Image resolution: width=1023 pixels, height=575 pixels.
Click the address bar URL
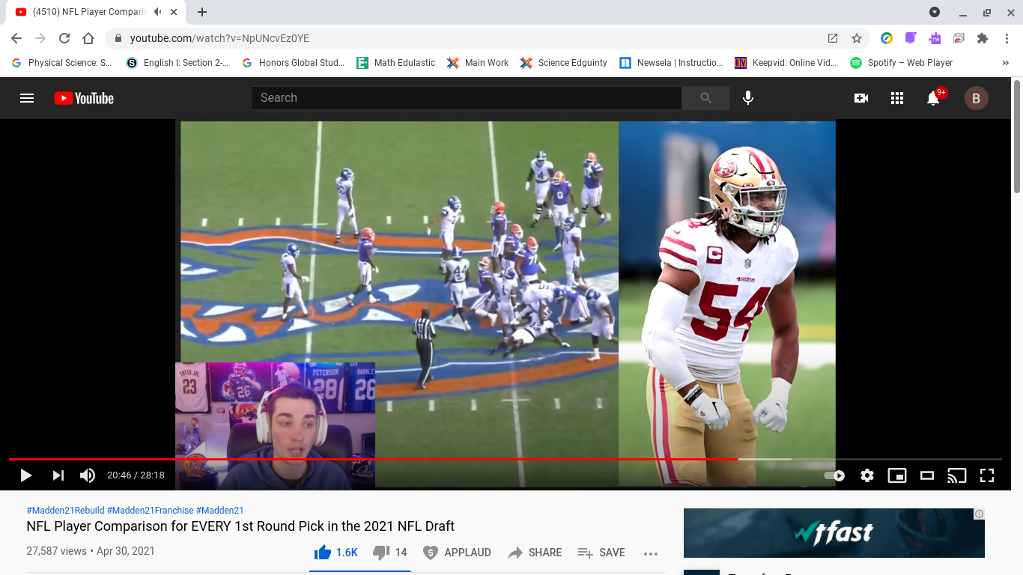coord(219,38)
